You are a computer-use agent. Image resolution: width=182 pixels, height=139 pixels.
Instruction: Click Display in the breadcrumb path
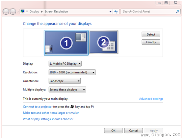(34, 11)
